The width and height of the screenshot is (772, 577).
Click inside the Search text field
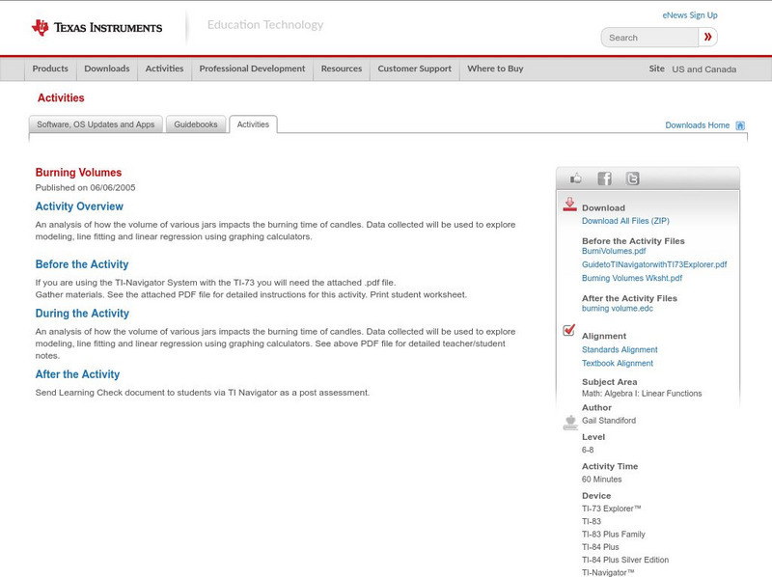click(x=649, y=38)
